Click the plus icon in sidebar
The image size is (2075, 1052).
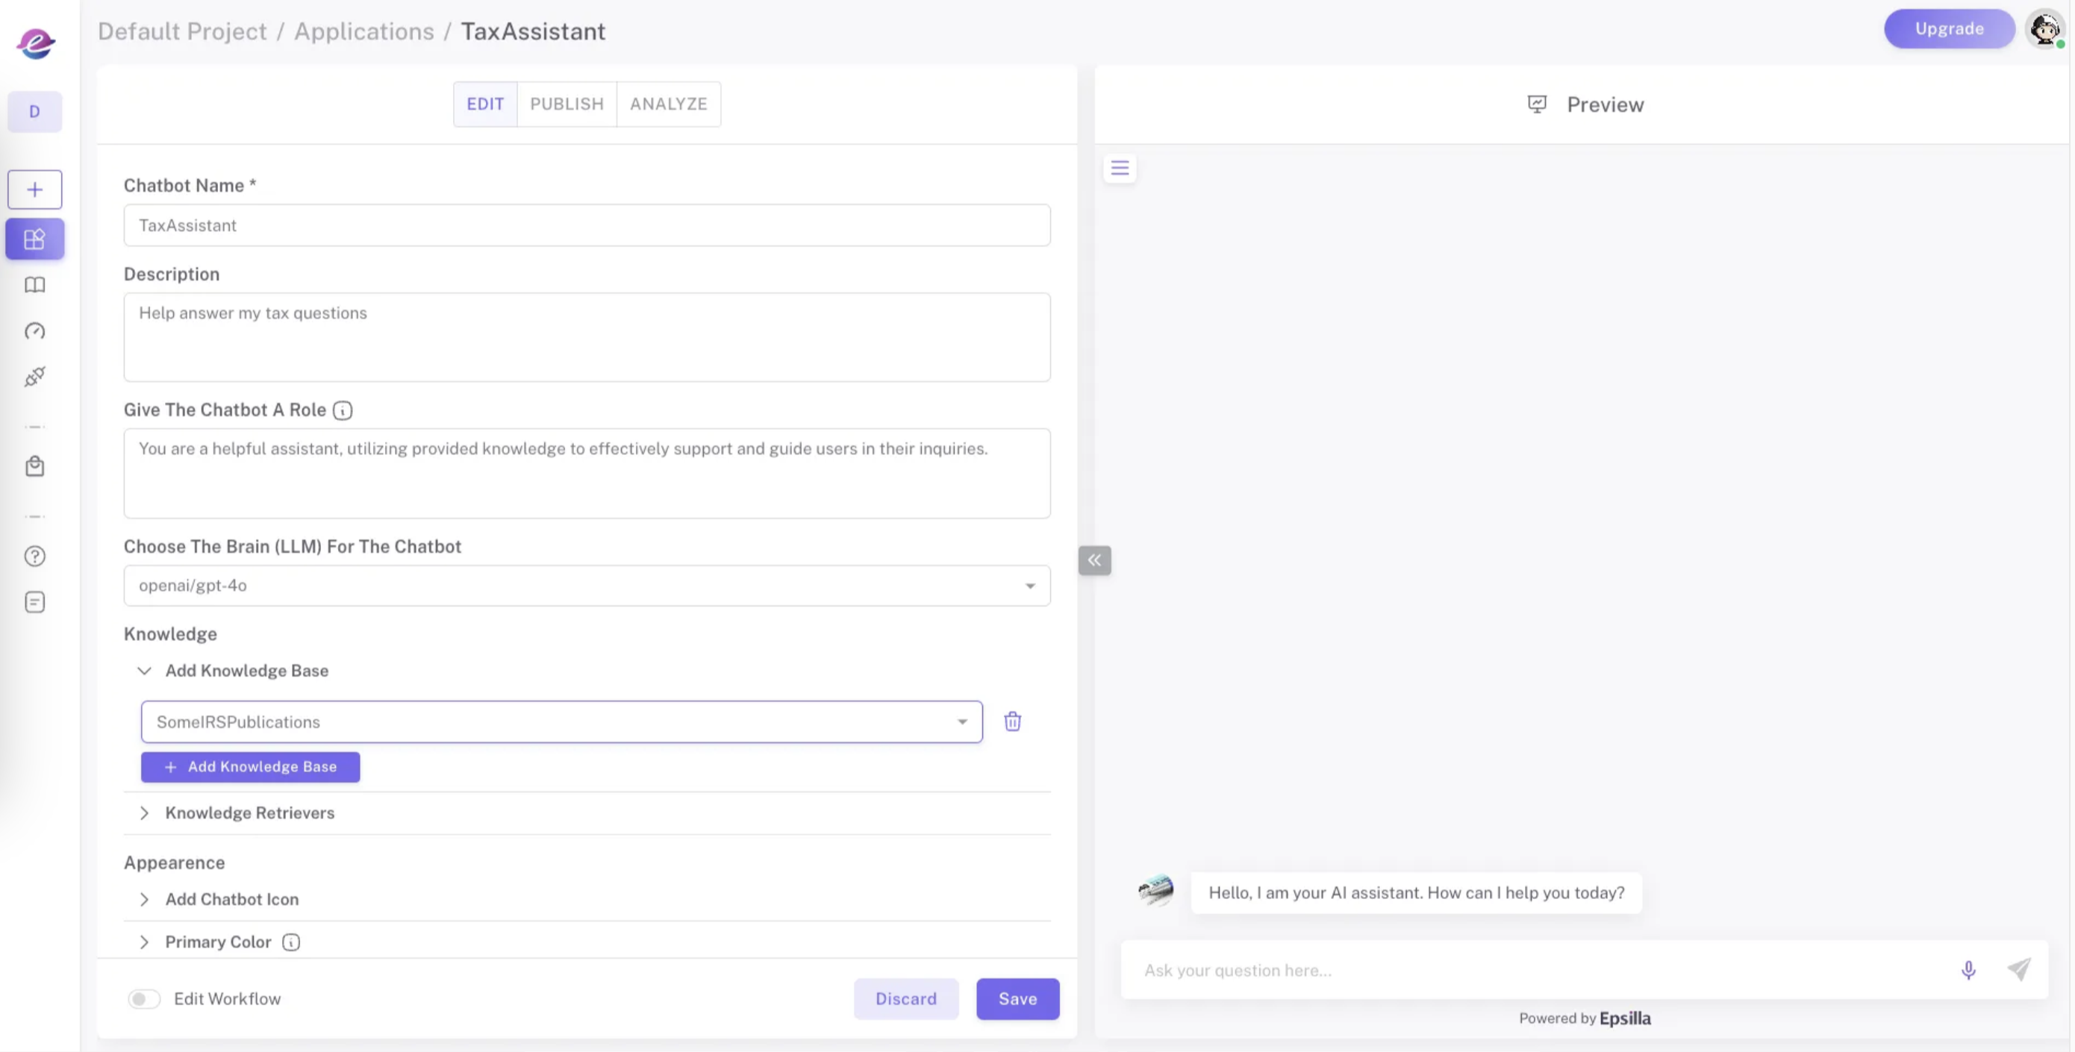(34, 190)
